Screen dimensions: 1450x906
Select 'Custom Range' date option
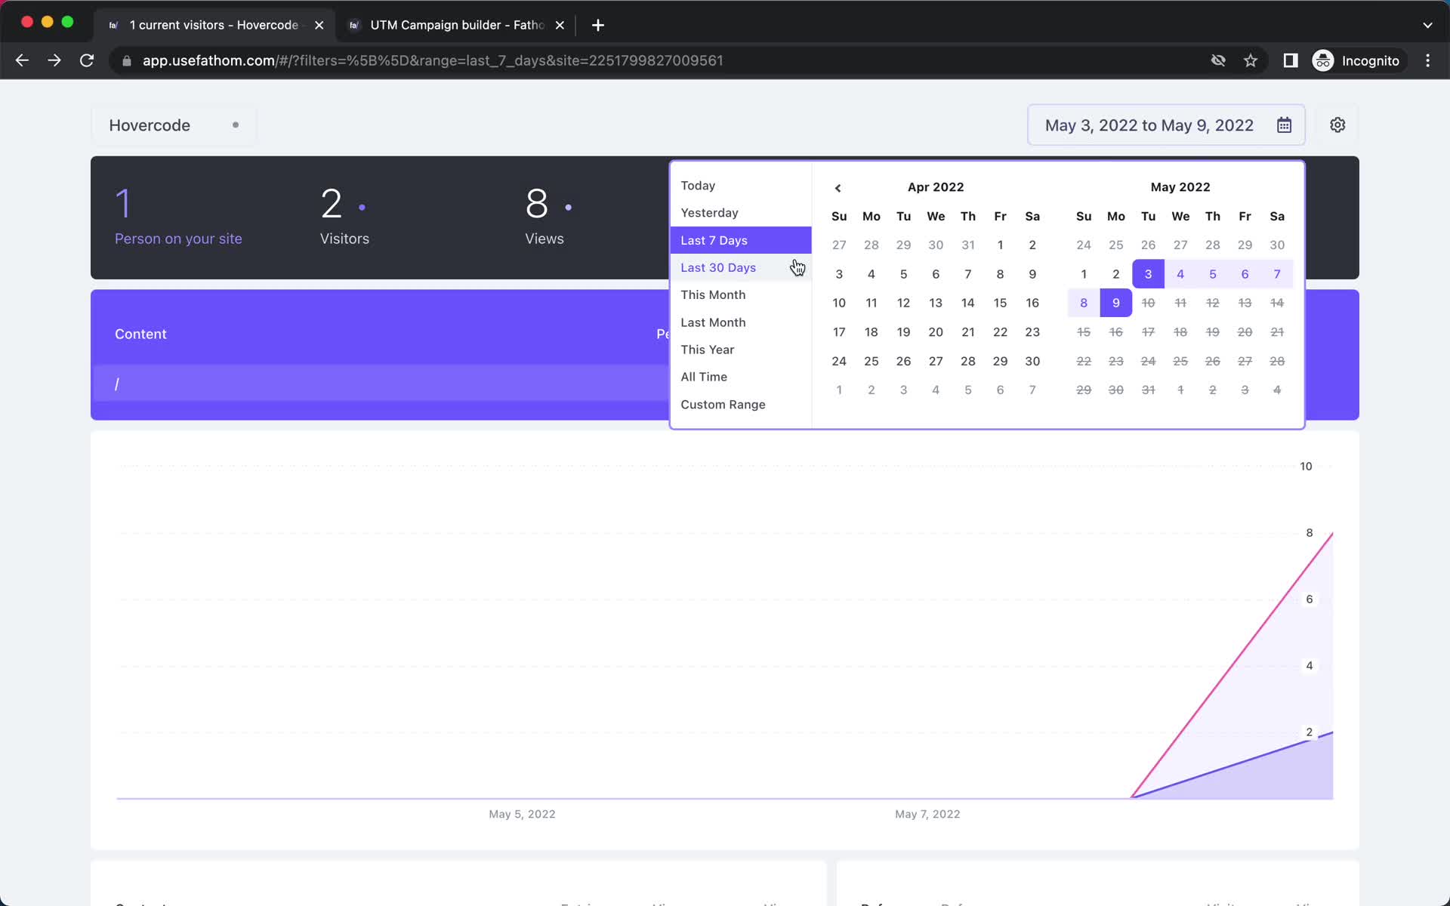(x=723, y=404)
